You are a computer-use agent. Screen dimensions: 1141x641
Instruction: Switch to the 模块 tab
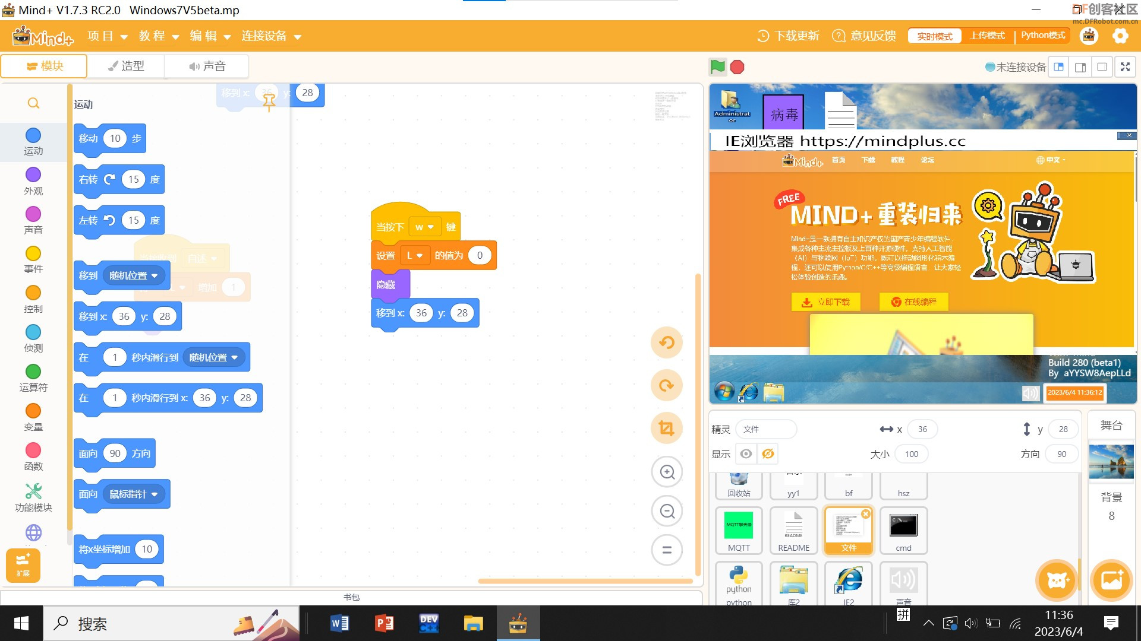pos(45,66)
